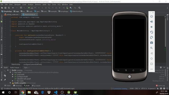Click the '2 processes running' status link
169x95 pixels.
[120, 89]
